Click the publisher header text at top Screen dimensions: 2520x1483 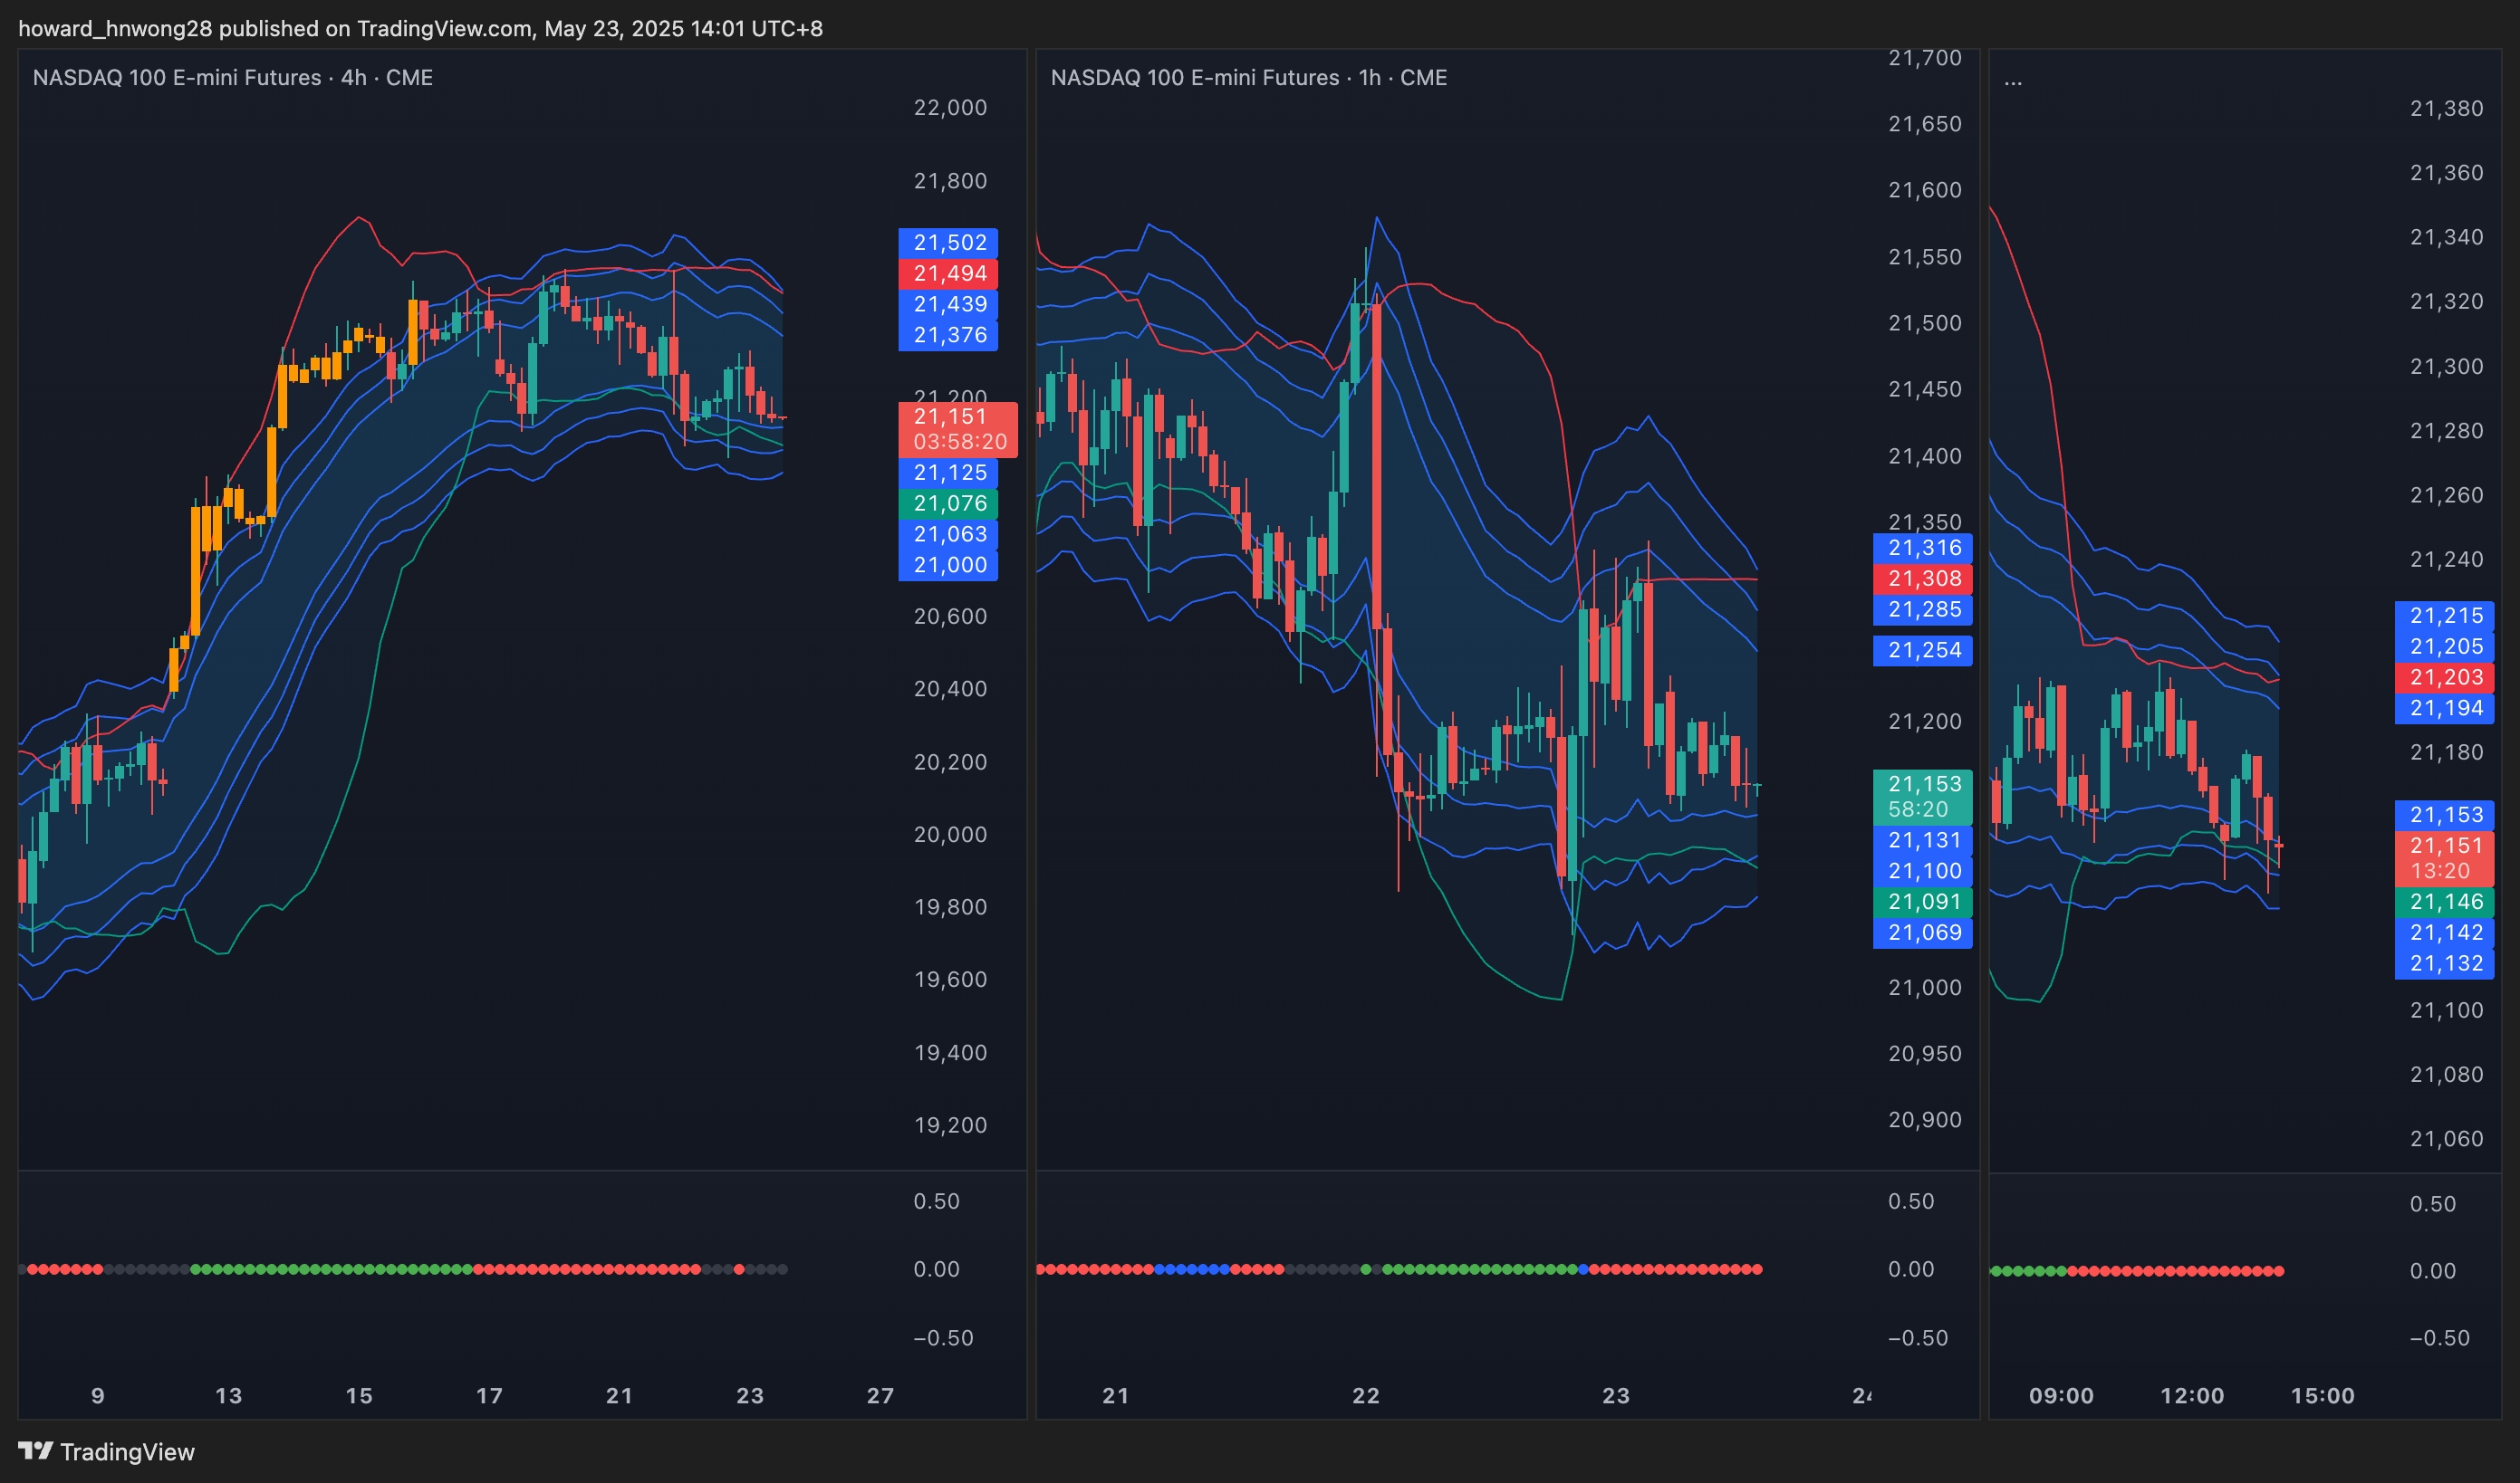[x=420, y=28]
